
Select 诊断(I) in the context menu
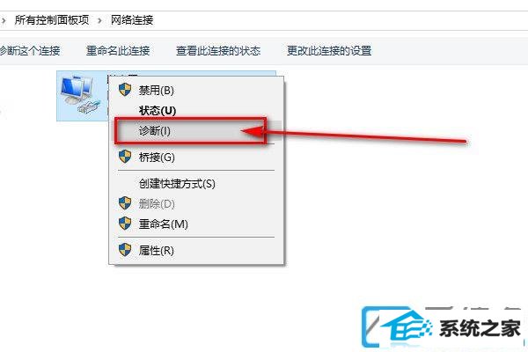(x=155, y=130)
